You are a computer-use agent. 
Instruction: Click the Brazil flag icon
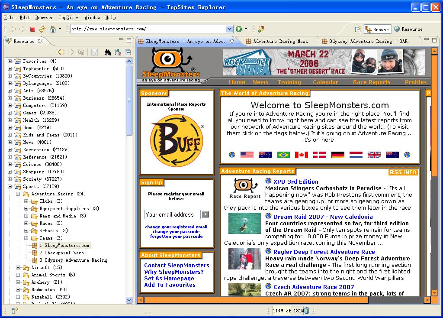[283, 155]
